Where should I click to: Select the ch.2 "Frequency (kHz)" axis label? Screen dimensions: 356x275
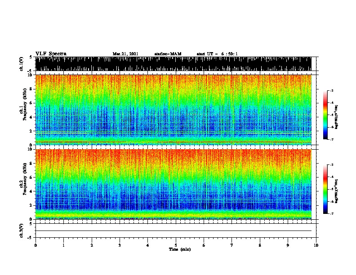coord(25,179)
